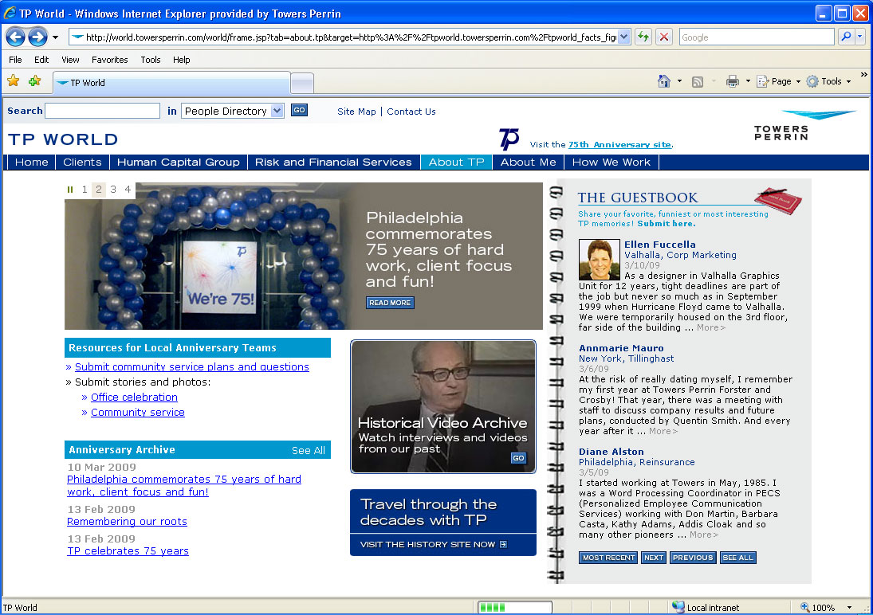Viewport: 873px width, 615px height.
Task: Click the Home page house icon
Action: tap(663, 81)
